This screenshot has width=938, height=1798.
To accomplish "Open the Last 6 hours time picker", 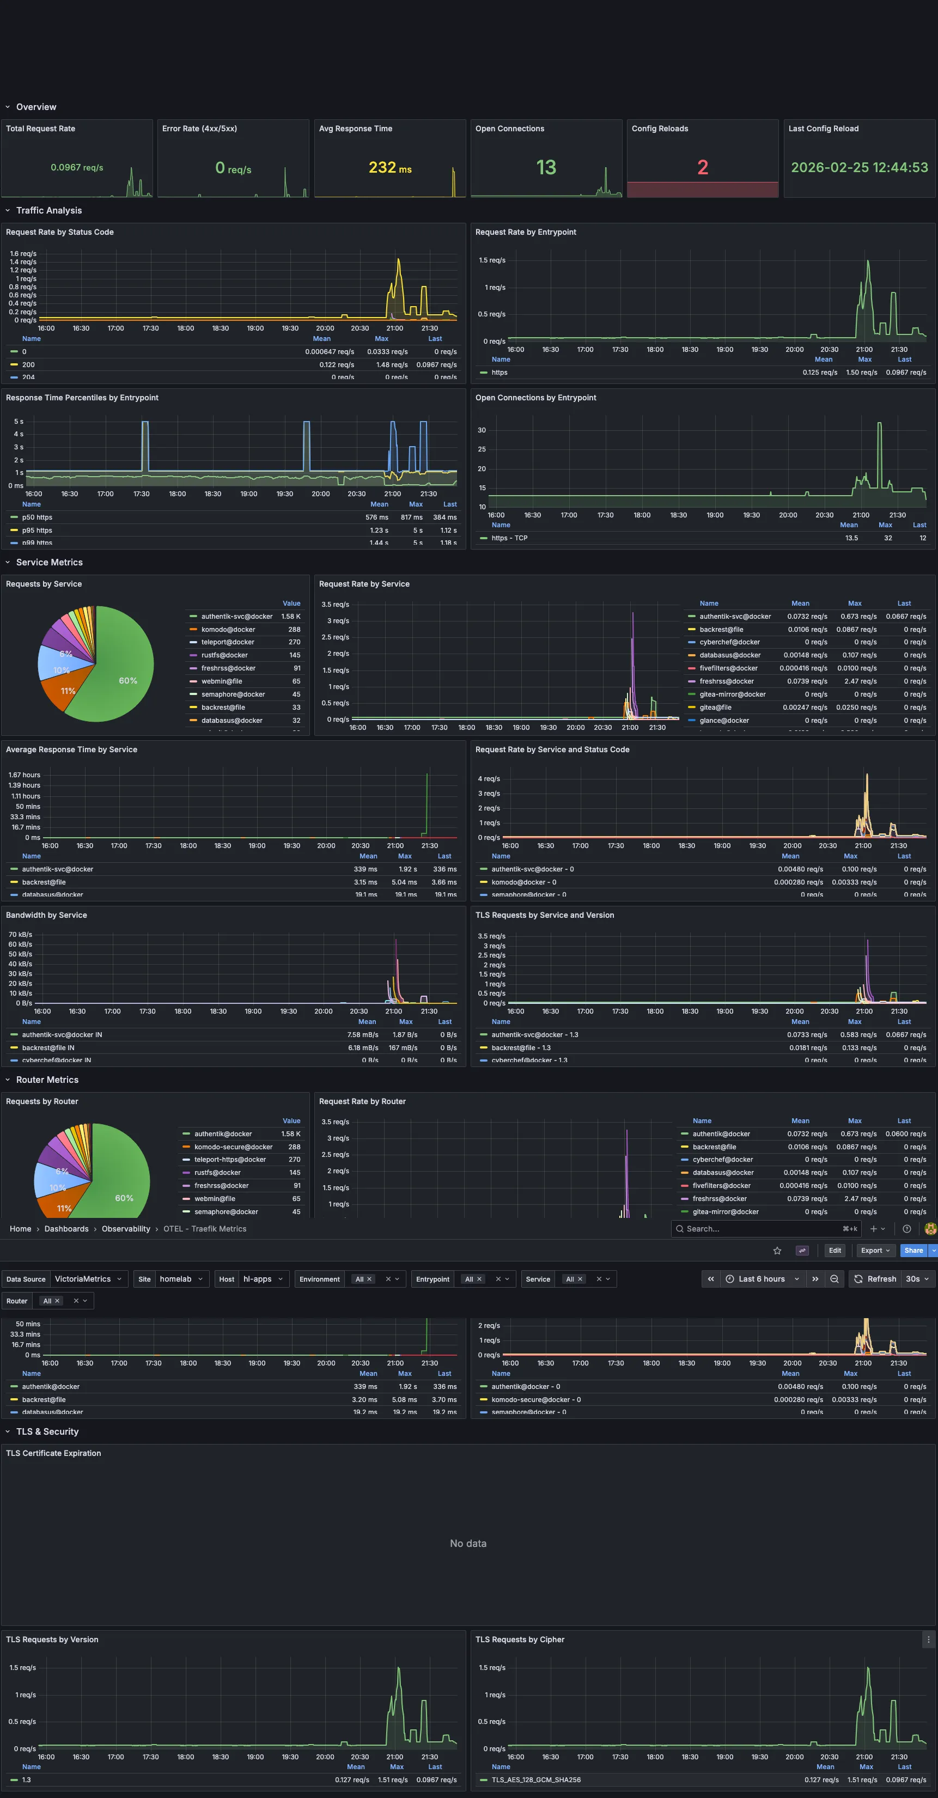I will pos(762,1279).
